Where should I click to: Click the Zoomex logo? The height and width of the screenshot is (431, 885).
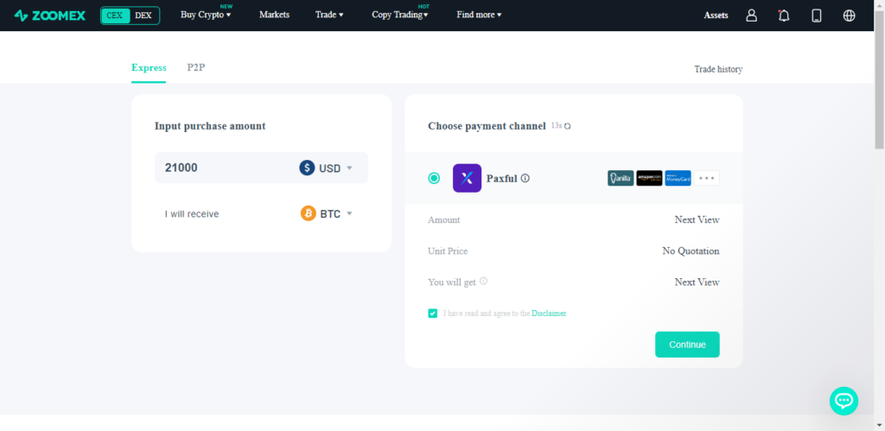tap(50, 16)
